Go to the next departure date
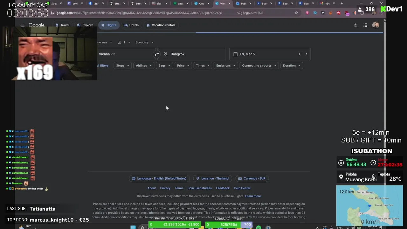407x229 pixels. [x=306, y=54]
